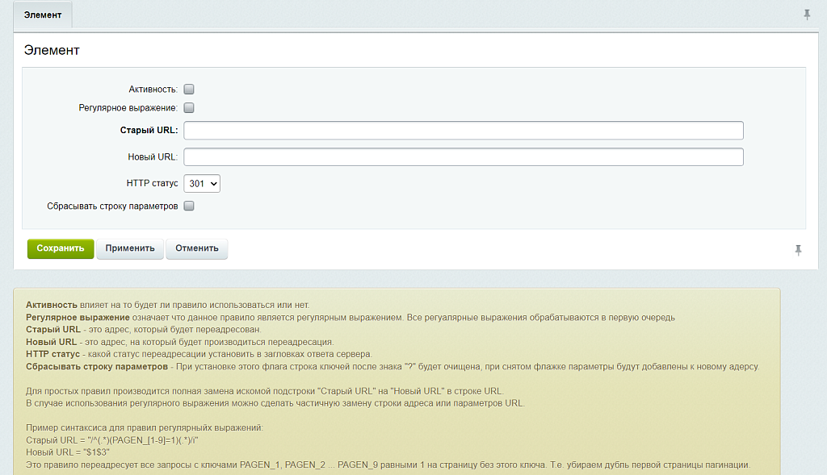
Task: Cancel editing via Отменить
Action: [196, 248]
